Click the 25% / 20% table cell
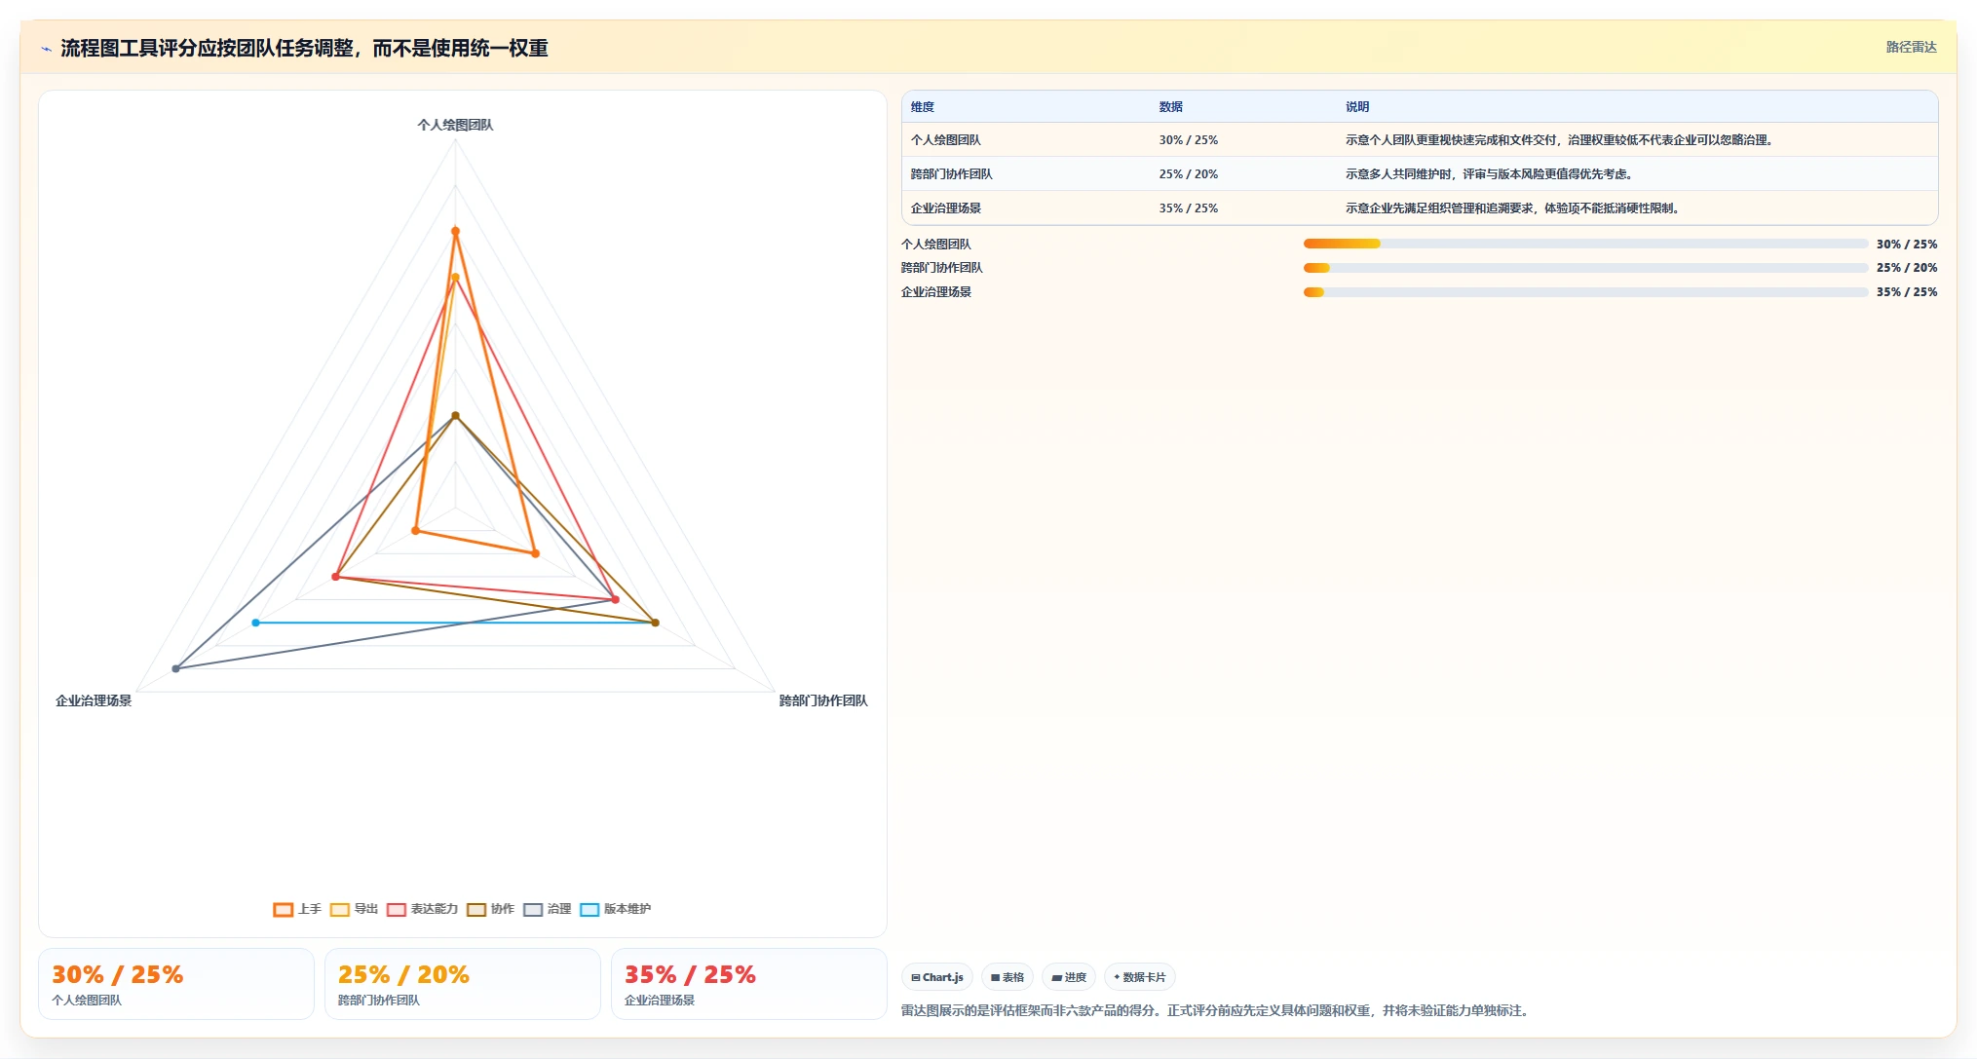 tap(1189, 174)
